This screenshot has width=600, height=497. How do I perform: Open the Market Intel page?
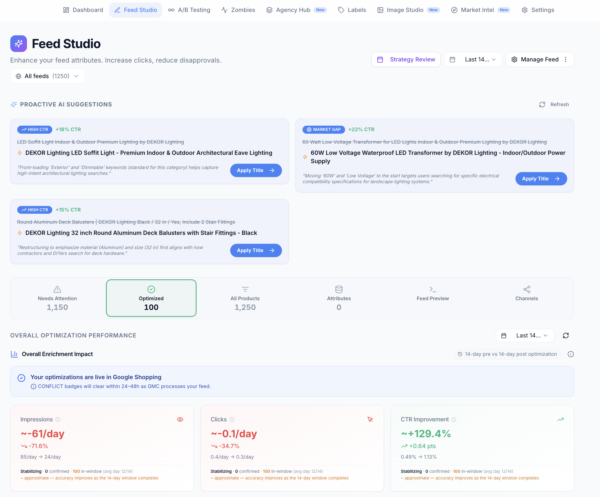480,10
